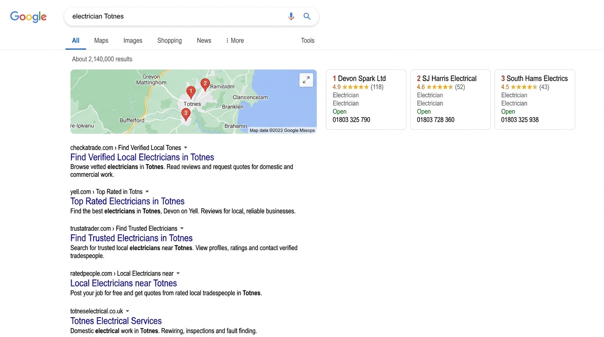Click the About 2,140,000 results text
Image resolution: width=604 pixels, height=337 pixels.
102,59
